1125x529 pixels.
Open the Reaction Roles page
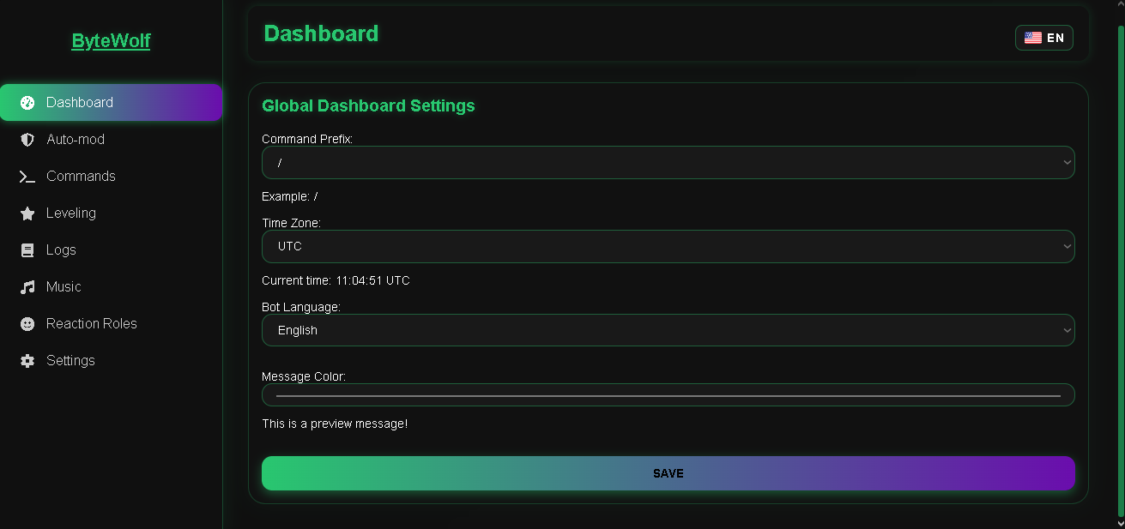pyautogui.click(x=92, y=324)
